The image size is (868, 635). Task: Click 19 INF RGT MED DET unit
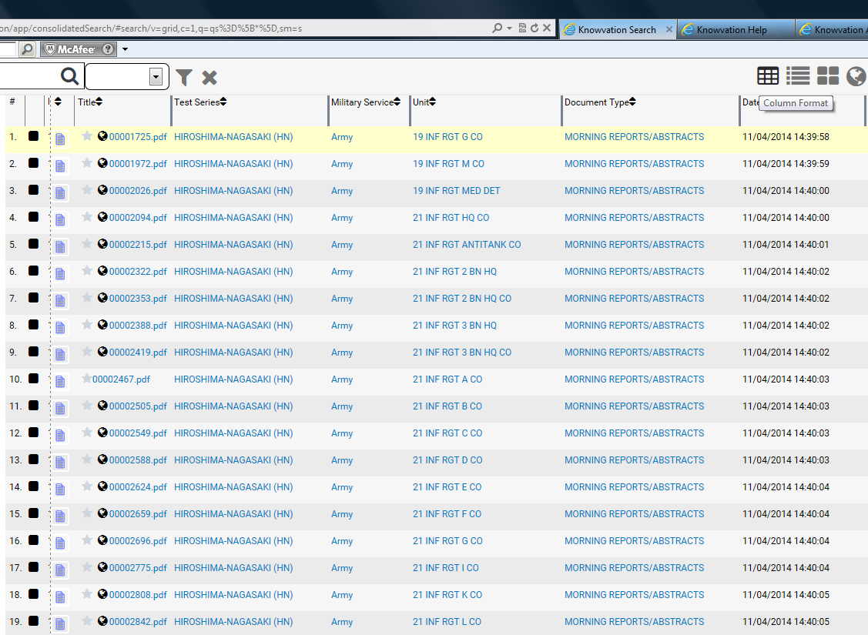[x=456, y=190]
